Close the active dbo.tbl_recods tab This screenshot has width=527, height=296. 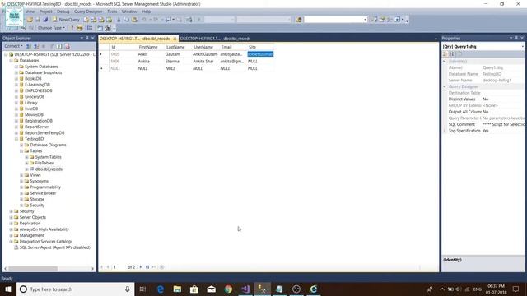coord(175,39)
